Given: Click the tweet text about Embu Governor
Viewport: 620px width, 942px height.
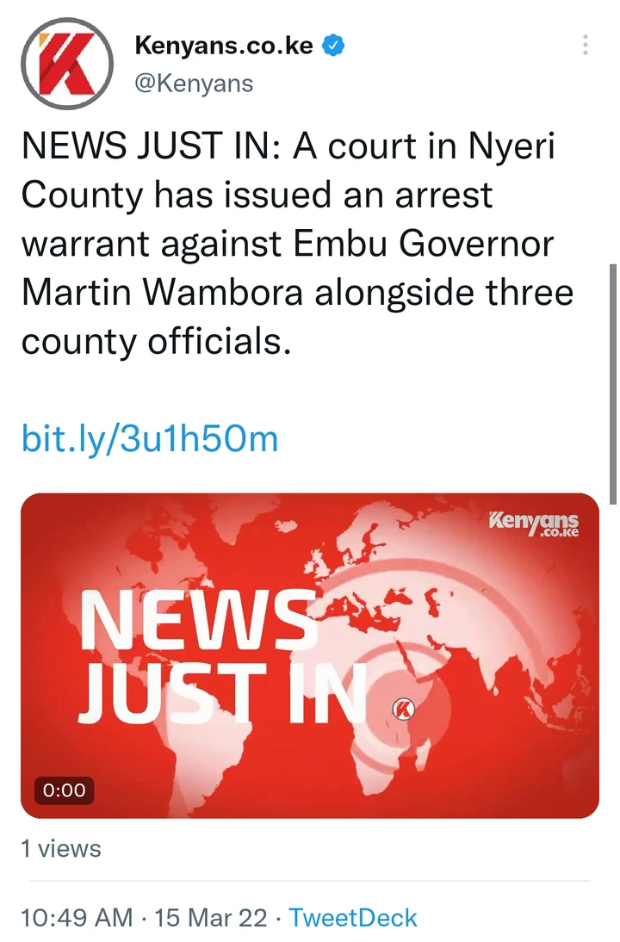Looking at the screenshot, I should click(x=298, y=244).
